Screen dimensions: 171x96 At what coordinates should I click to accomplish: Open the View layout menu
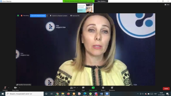click(x=167, y=5)
